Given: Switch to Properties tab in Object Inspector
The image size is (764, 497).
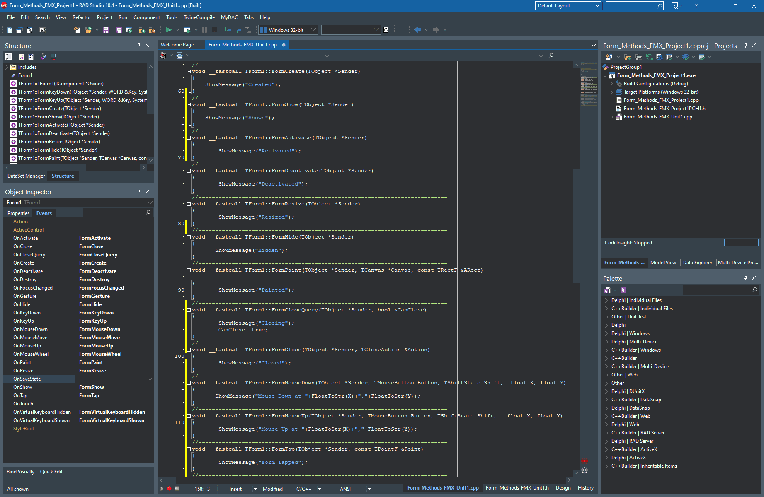Looking at the screenshot, I should click(x=18, y=213).
